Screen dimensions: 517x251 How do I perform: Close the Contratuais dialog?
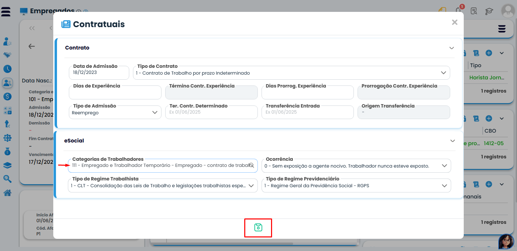pyautogui.click(x=455, y=22)
